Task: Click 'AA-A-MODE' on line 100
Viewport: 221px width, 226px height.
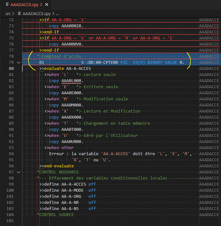Action: tap(73, 190)
